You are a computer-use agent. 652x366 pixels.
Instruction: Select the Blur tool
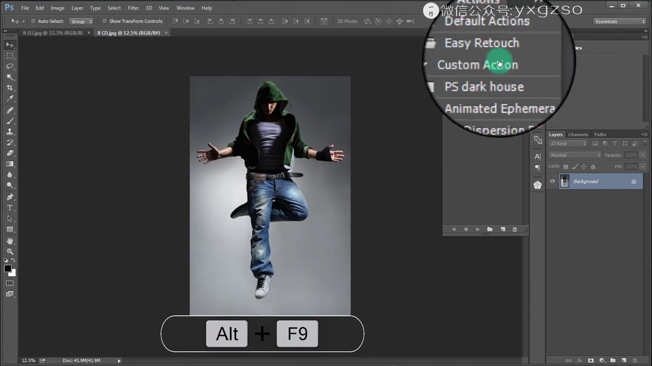(10, 175)
